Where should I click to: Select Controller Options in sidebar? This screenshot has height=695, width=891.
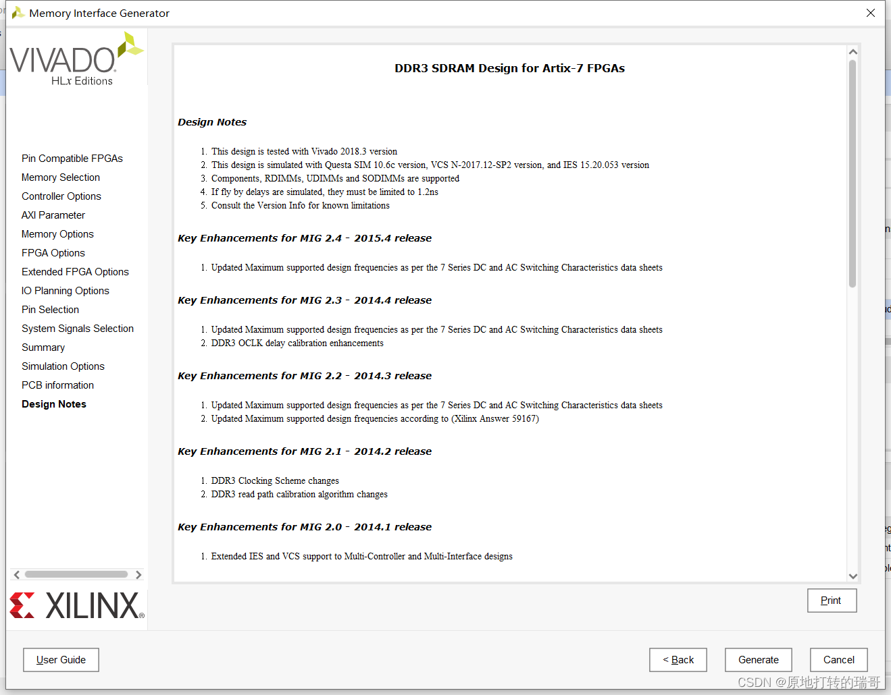pos(61,196)
